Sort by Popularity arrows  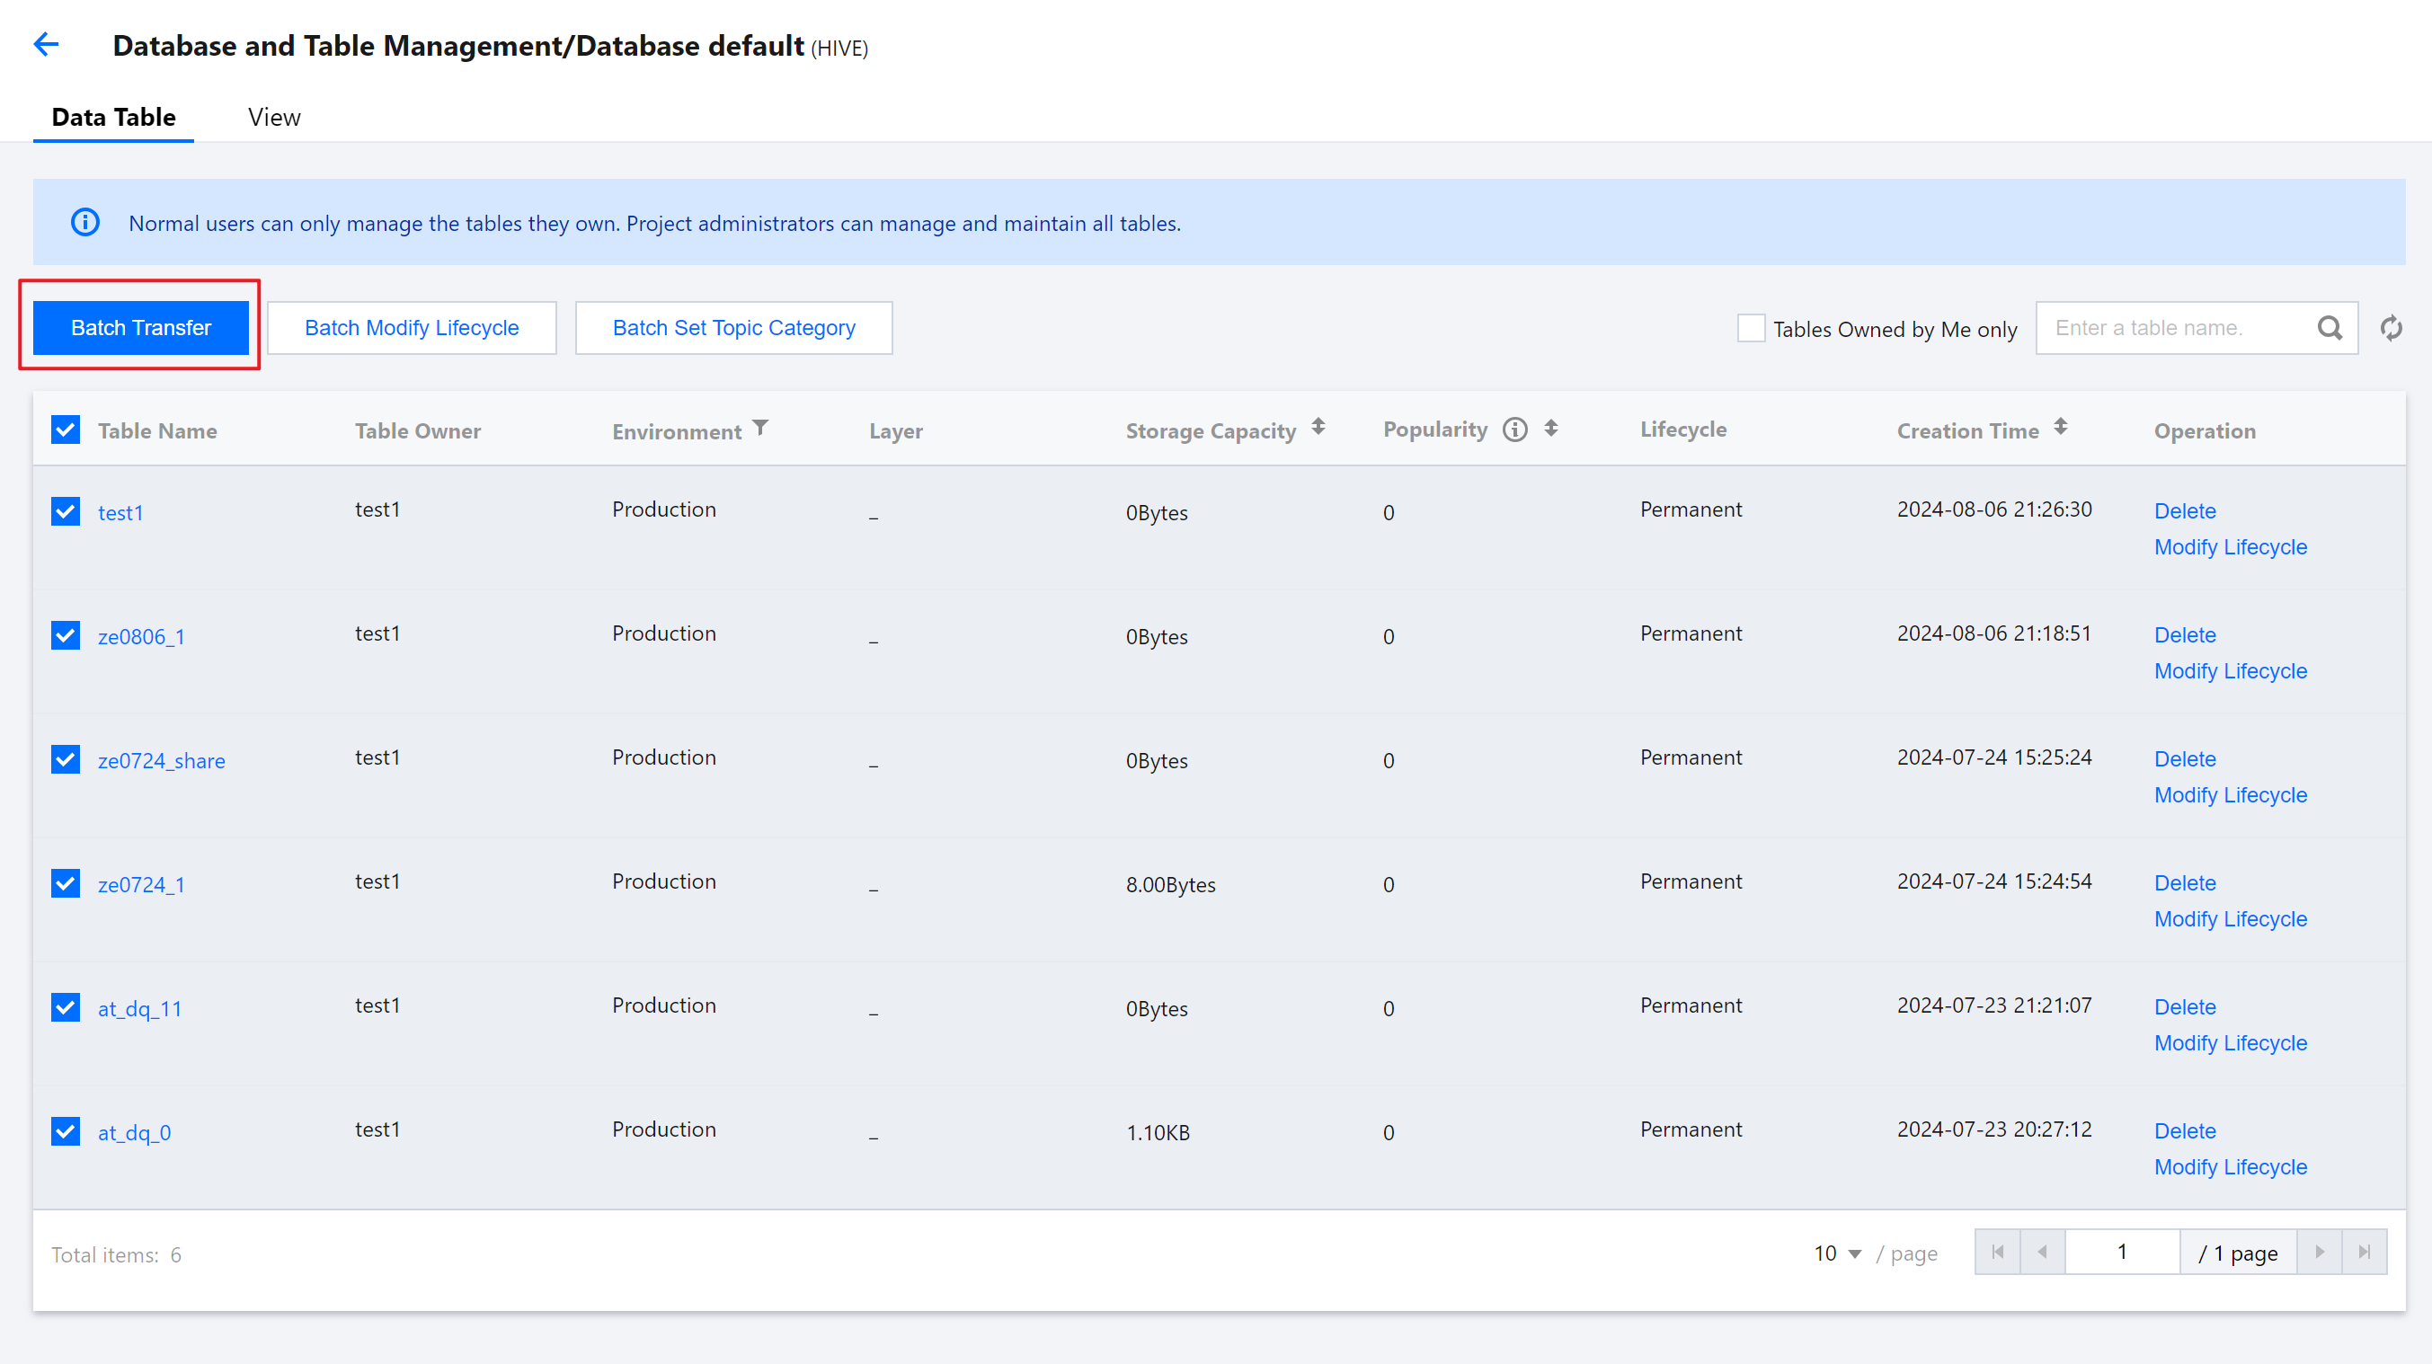point(1550,429)
